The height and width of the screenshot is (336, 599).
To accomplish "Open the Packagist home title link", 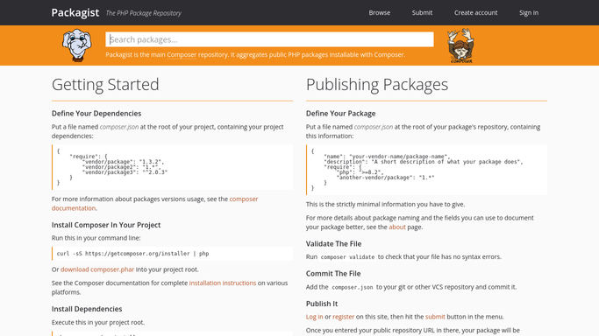I will (75, 12).
